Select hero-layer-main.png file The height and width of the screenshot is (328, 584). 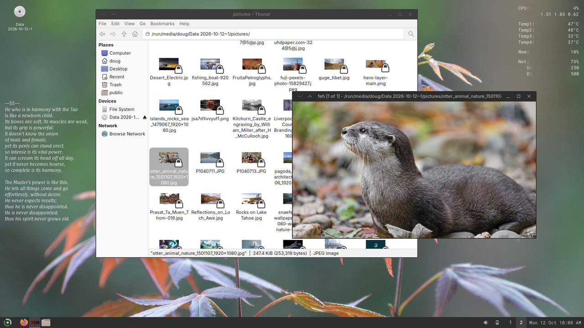tap(375, 72)
